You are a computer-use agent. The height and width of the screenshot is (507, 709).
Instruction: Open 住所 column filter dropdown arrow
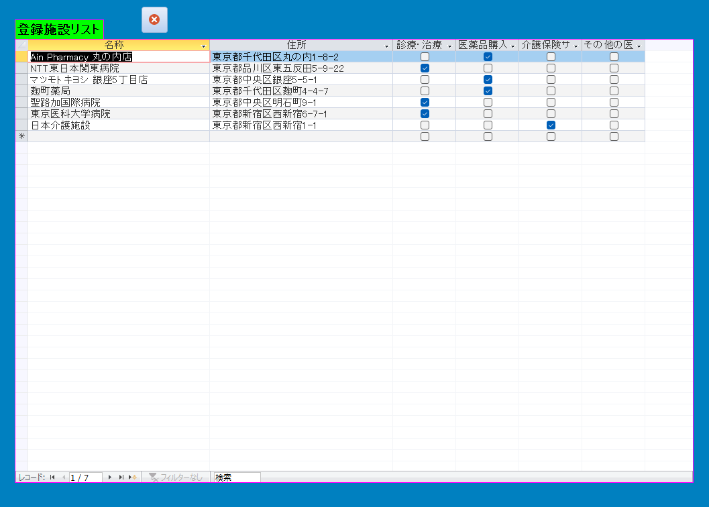click(x=386, y=46)
